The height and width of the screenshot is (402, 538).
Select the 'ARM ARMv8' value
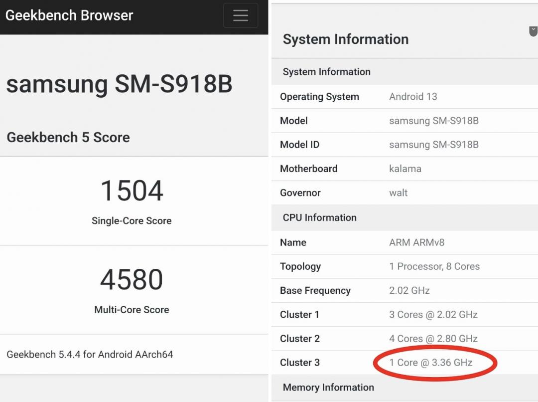[417, 242]
